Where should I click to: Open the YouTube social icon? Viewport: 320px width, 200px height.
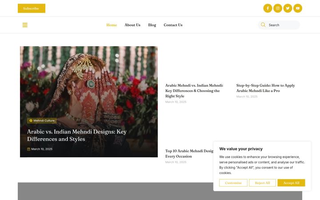(297, 8)
